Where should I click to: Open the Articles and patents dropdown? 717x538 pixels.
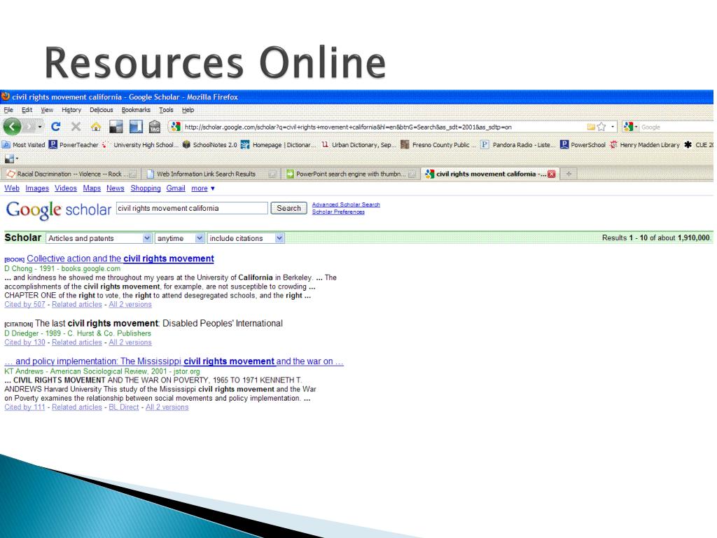click(x=99, y=238)
